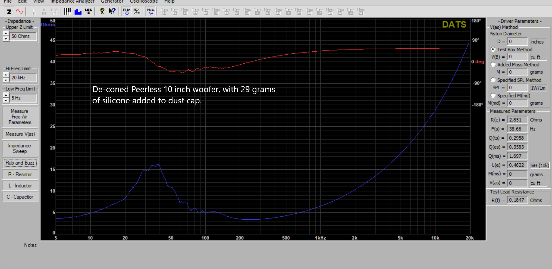Toggle the PHA phase display icon
The width and height of the screenshot is (552, 269).
[x=126, y=12]
